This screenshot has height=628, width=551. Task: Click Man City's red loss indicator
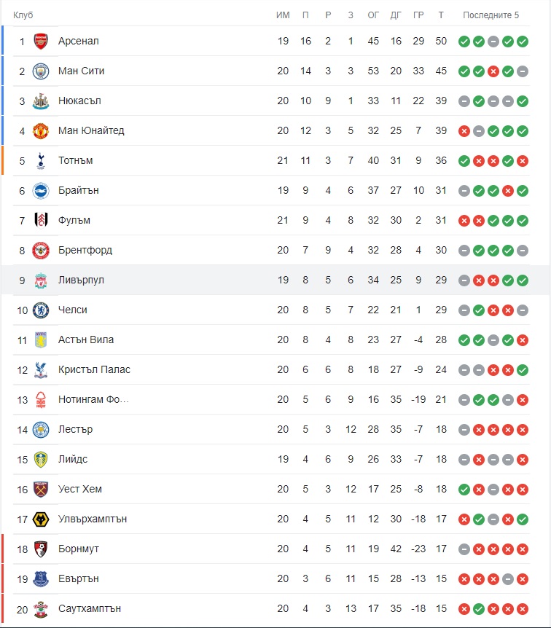pos(493,71)
